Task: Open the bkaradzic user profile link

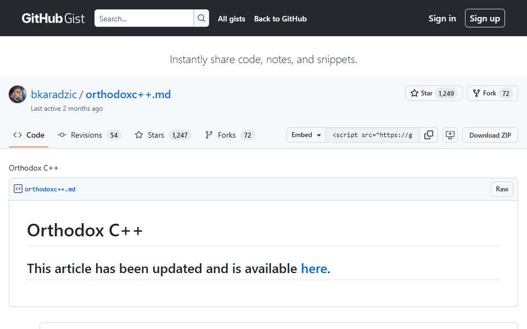Action: point(54,94)
